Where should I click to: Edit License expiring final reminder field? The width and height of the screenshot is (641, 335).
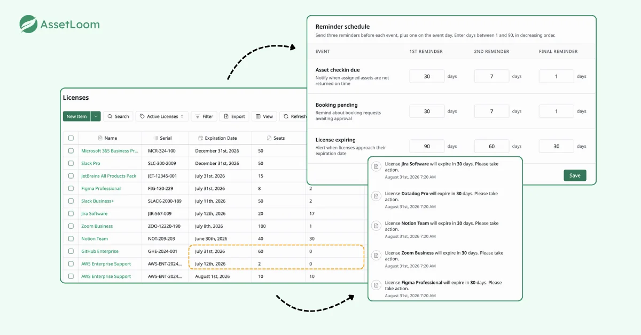556,146
